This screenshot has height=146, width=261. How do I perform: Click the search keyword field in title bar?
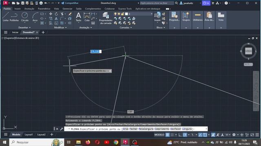(x=157, y=3)
